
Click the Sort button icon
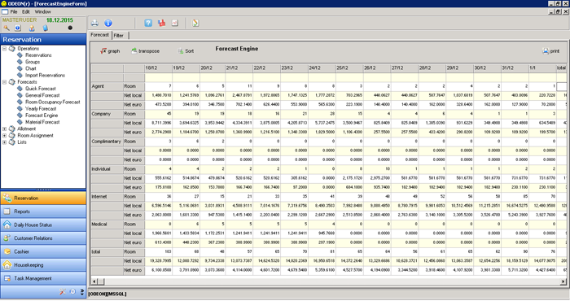(181, 51)
